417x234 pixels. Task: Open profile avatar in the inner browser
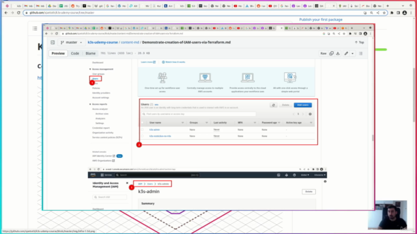tap(366, 34)
